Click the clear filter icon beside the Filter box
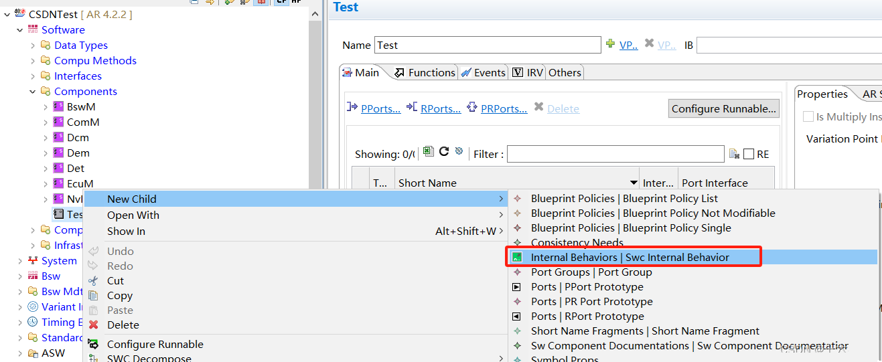Viewport: 882px width, 362px height. pyautogui.click(x=734, y=154)
